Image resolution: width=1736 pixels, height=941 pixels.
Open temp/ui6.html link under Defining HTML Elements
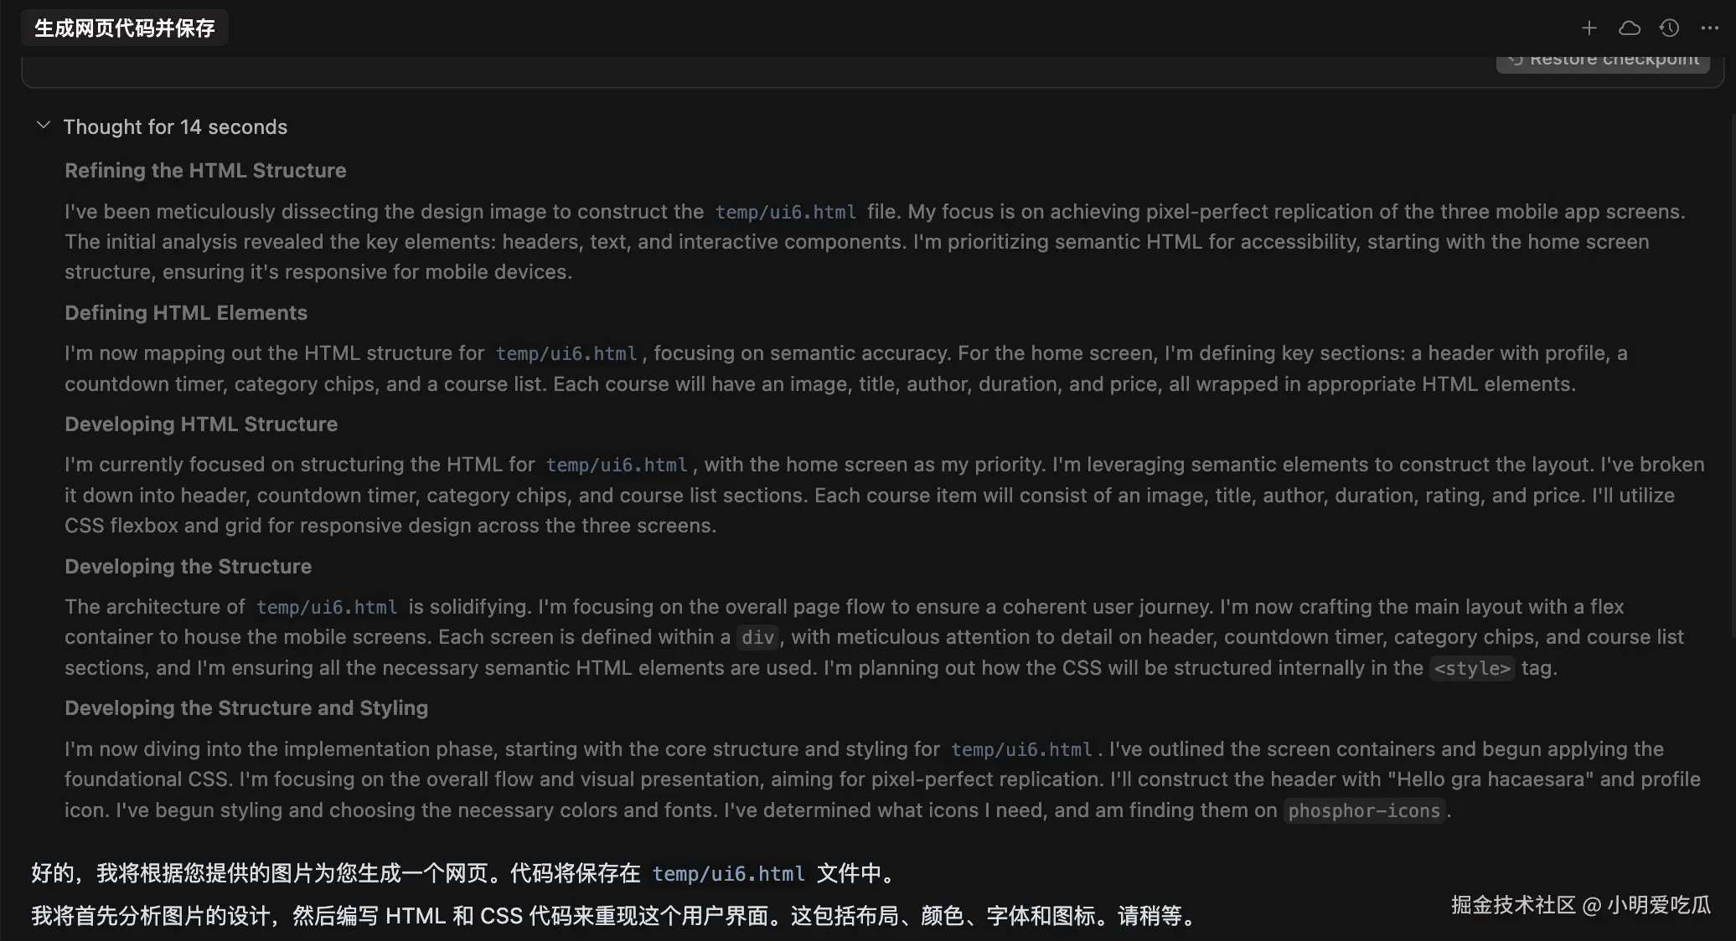566,354
